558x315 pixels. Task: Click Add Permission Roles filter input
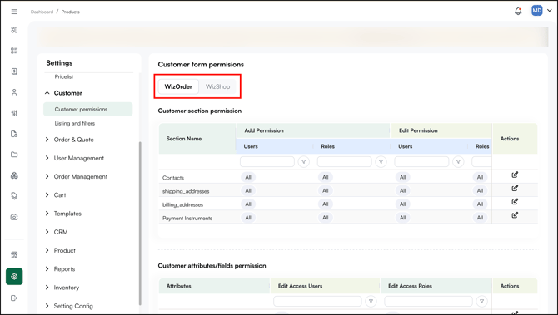pyautogui.click(x=344, y=161)
